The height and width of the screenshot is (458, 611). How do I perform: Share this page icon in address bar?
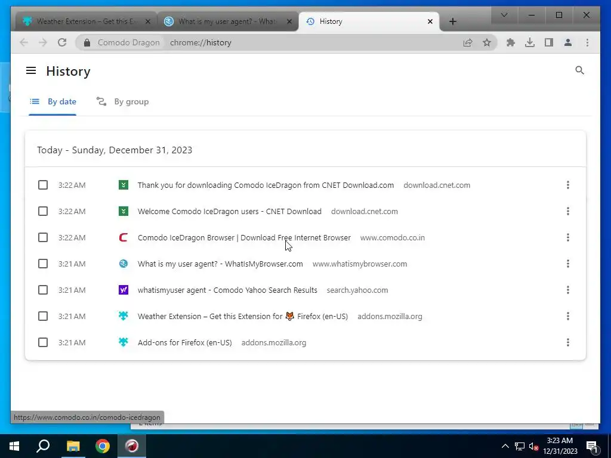[468, 42]
